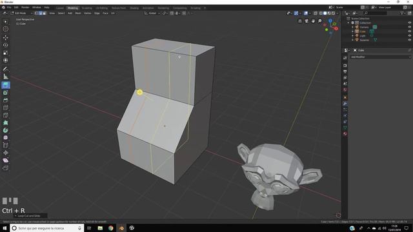Open the Edit menu
This screenshot has height=232, width=413.
click(16, 8)
